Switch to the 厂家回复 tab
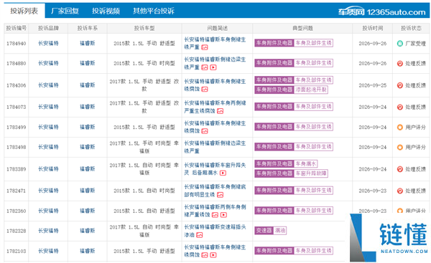 [65, 11]
